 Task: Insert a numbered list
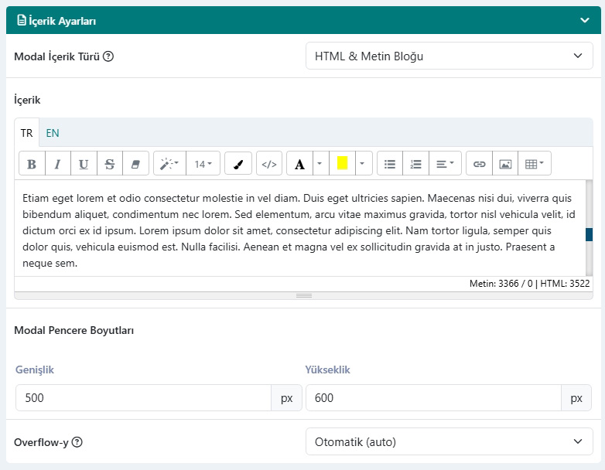point(415,164)
